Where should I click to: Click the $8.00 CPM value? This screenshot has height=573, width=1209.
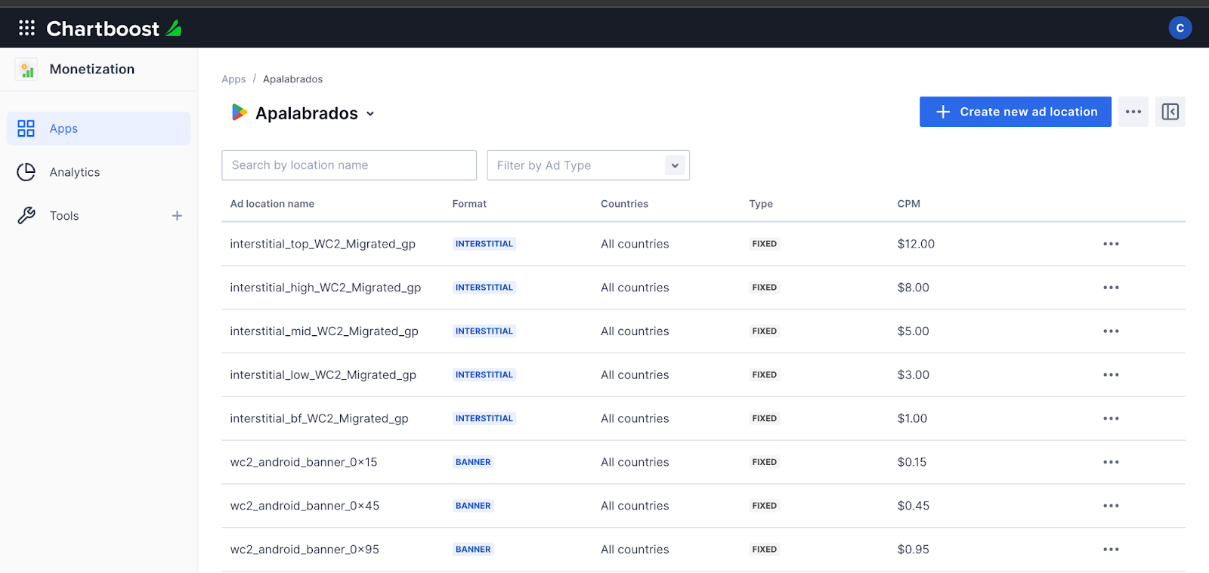click(914, 288)
